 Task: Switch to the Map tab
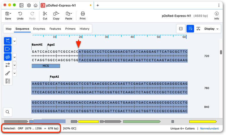tap(9, 29)
